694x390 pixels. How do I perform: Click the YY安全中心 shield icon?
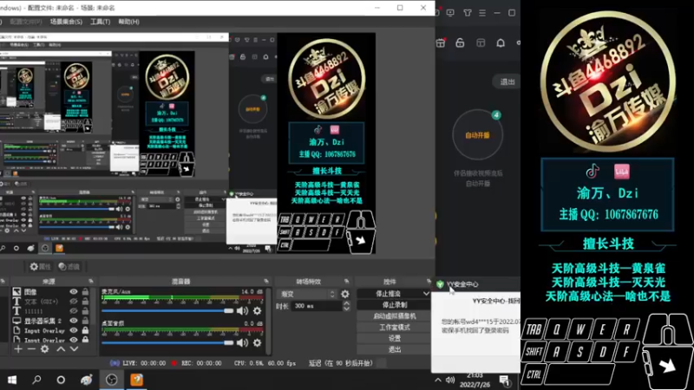[x=440, y=284]
